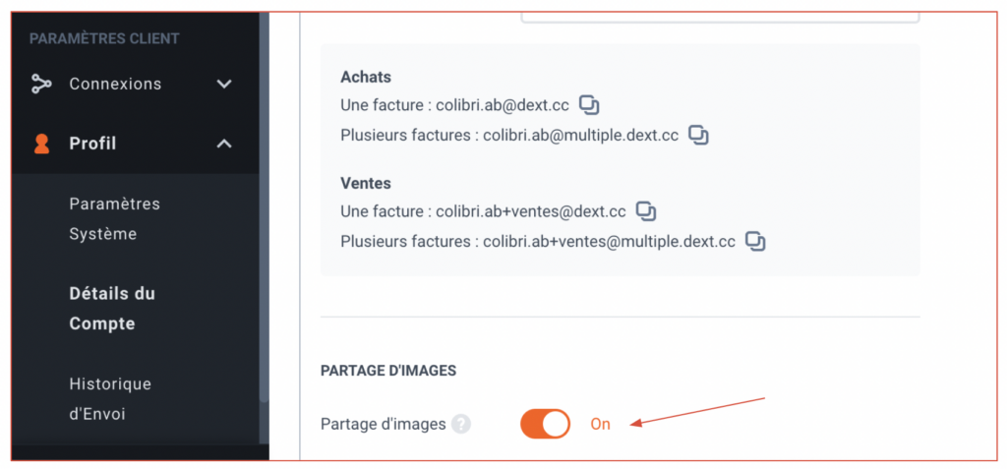Screen dimensions: 1007x469
Task: Copy colibri.ab@multiple.dext.cc address
Action: (x=699, y=136)
